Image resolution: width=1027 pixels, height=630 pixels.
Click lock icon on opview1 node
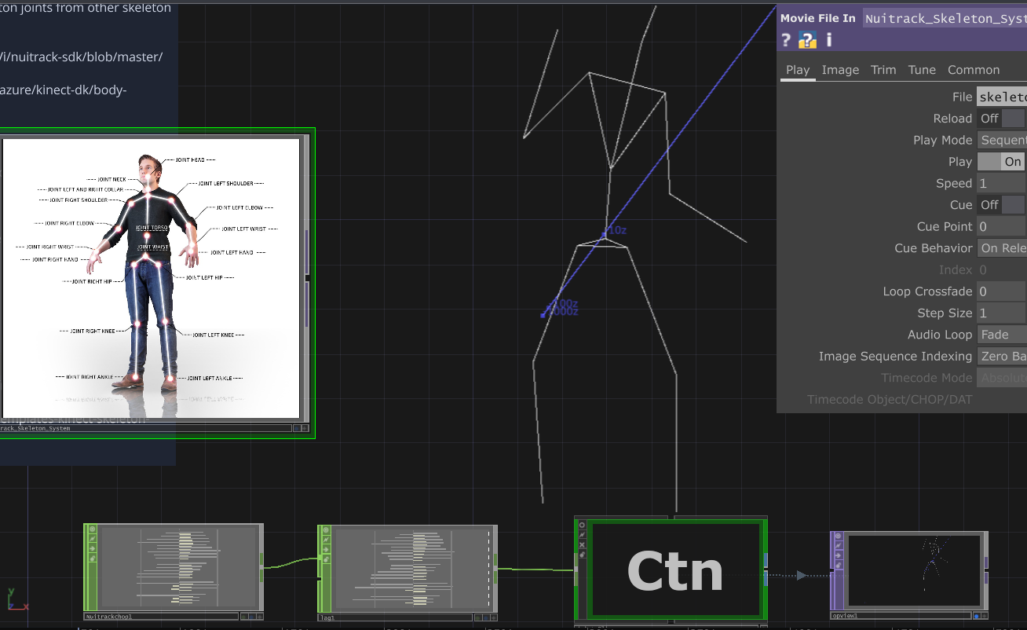point(838,564)
